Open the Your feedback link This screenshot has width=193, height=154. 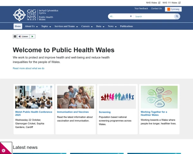pyautogui.click(x=141, y=8)
